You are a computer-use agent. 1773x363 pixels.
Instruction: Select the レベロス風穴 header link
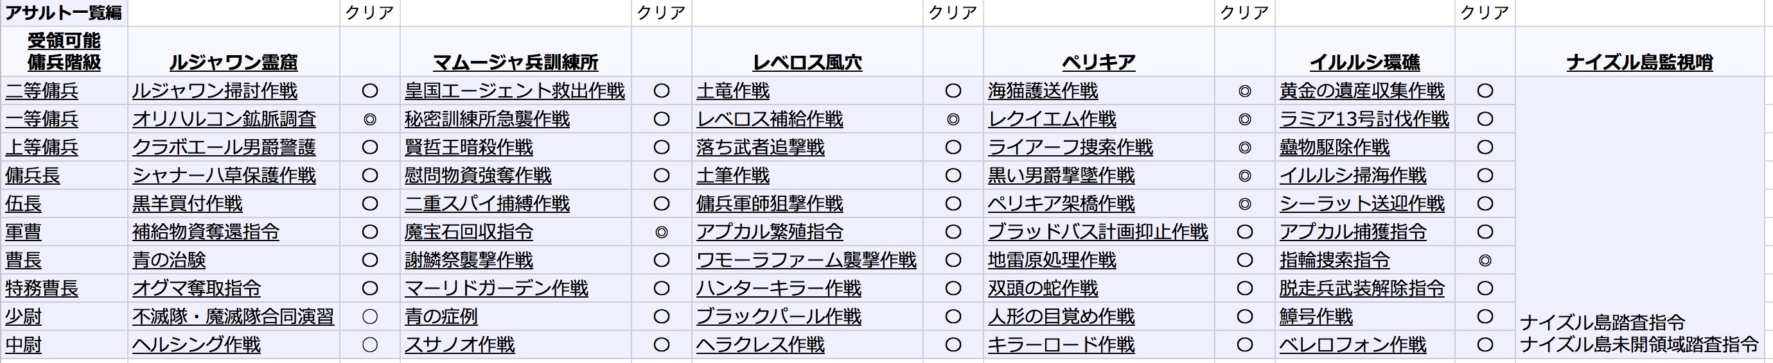[x=807, y=63]
